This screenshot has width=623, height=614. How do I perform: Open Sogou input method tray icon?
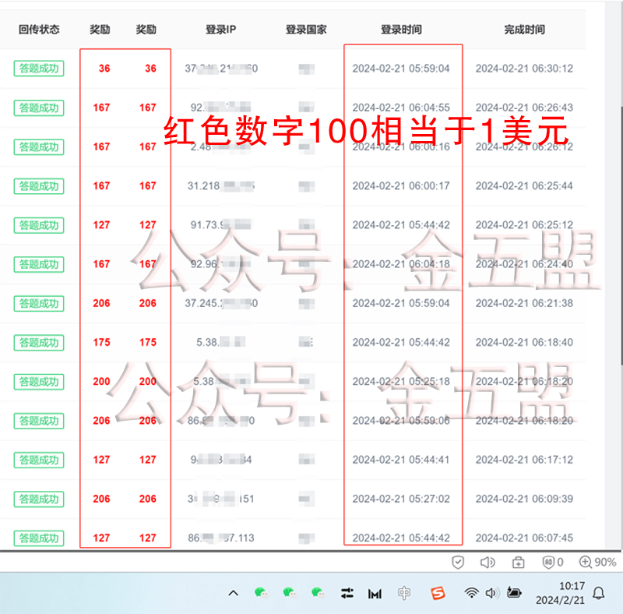pos(438,594)
